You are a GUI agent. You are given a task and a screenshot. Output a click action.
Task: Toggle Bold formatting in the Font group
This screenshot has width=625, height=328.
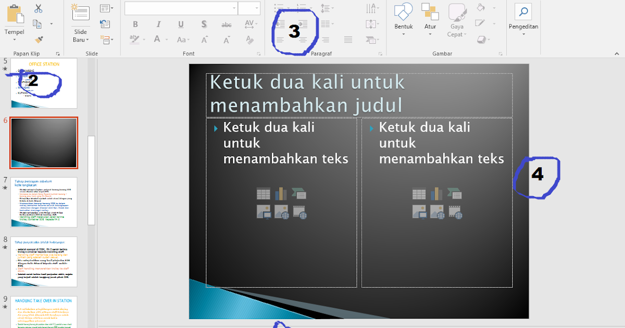[x=135, y=24]
